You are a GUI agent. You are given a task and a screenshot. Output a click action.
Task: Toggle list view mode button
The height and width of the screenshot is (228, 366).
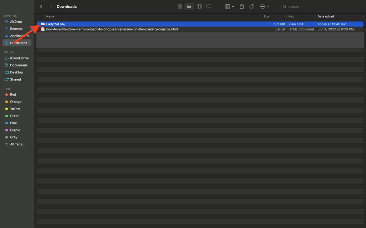(x=189, y=6)
